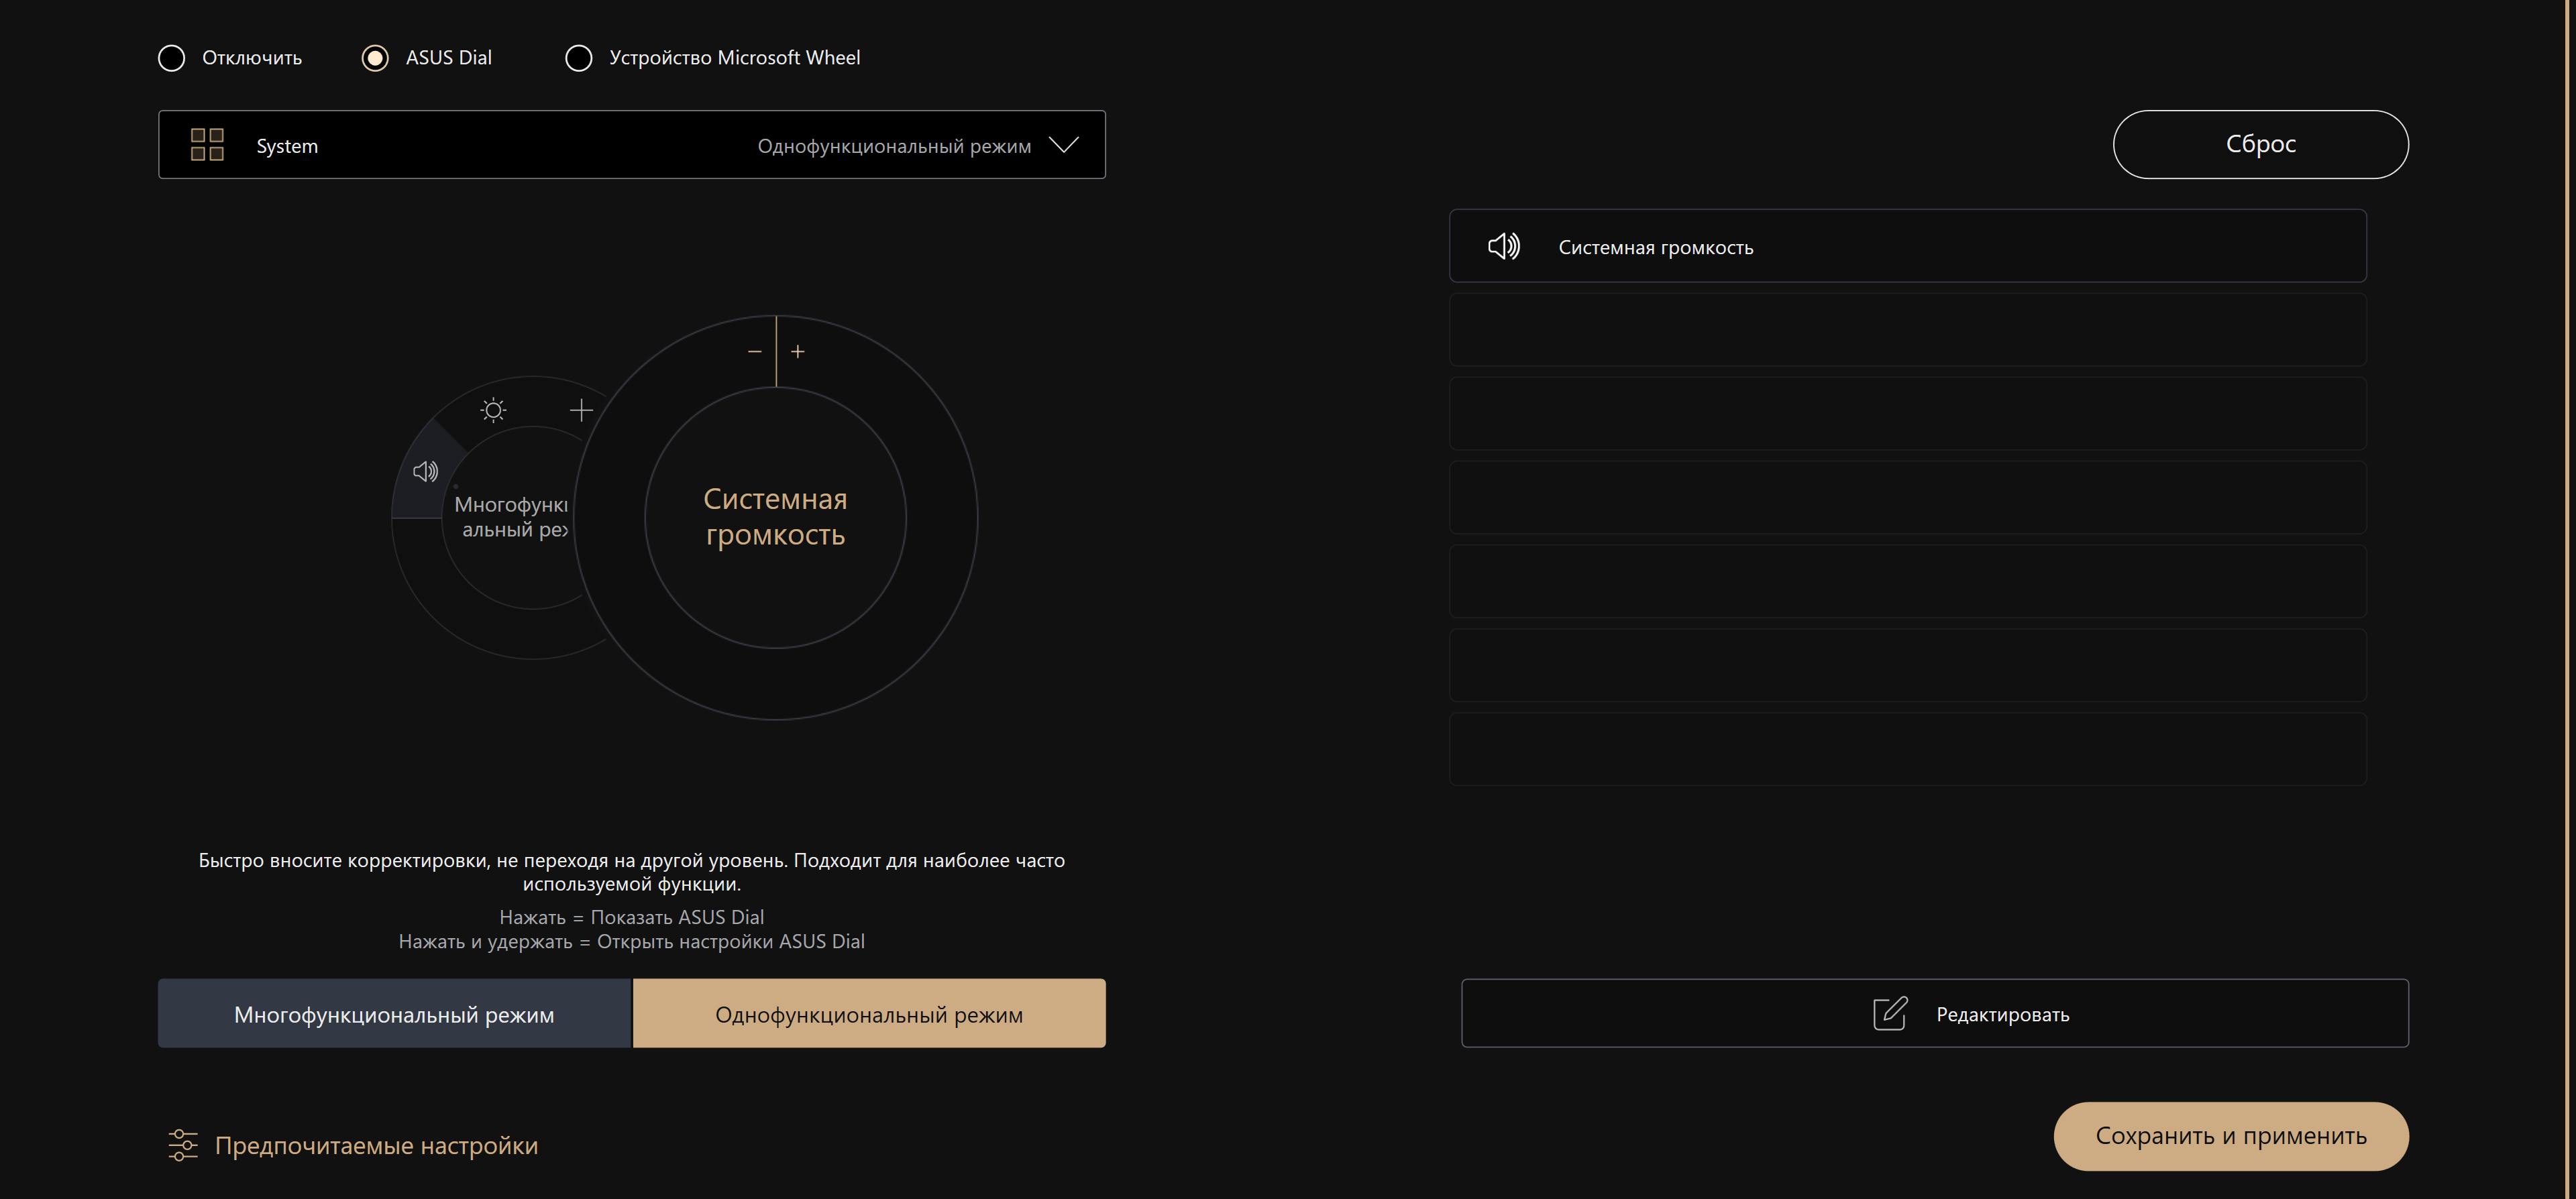The width and height of the screenshot is (2576, 1199).
Task: Click the speaker icon beside Системная громкость
Action: [1503, 247]
